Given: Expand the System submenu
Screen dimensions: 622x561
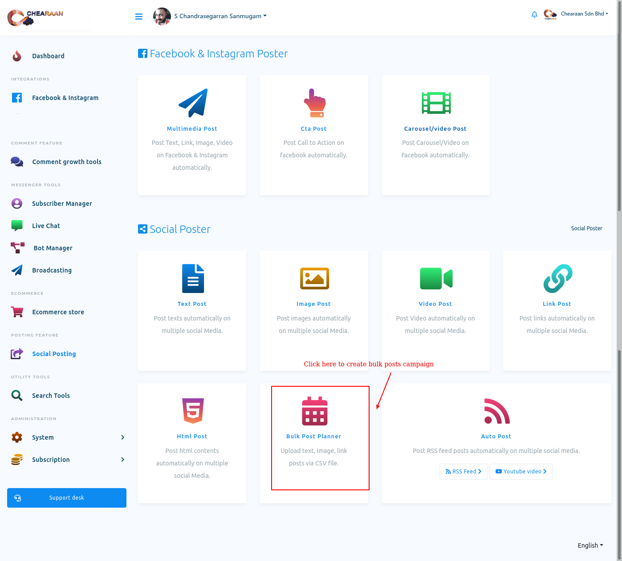Looking at the screenshot, I should tap(67, 437).
